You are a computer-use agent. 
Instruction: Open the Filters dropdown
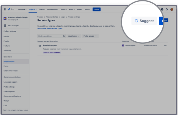tap(42, 9)
